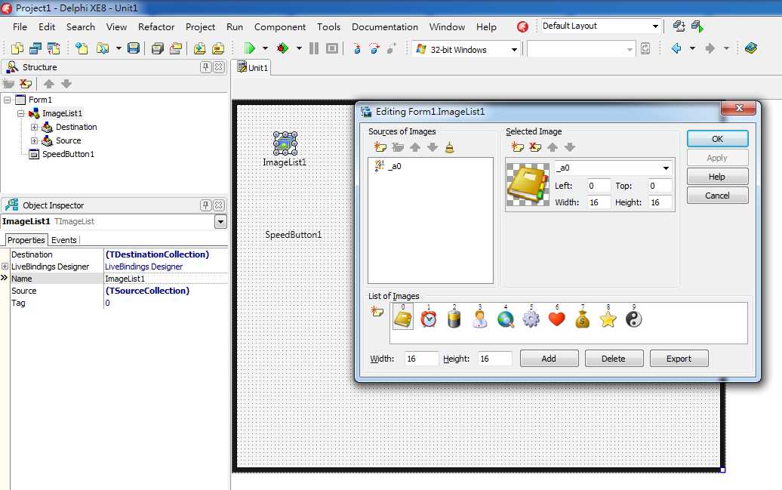Open the Default Layout dropdown
782x490 pixels.
[655, 26]
